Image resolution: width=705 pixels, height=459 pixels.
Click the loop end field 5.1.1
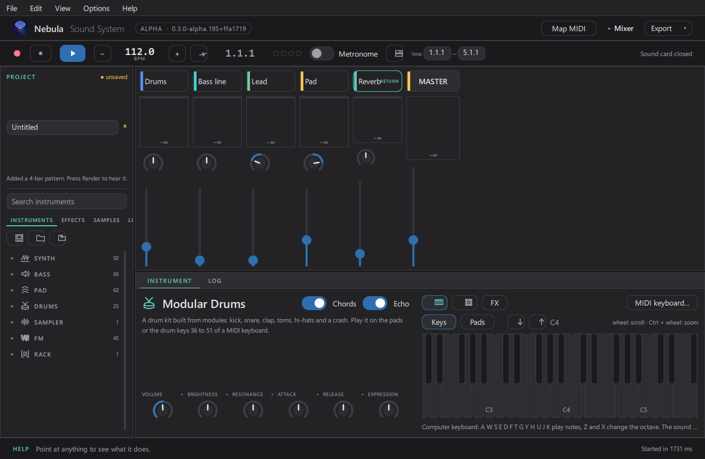[x=471, y=53]
